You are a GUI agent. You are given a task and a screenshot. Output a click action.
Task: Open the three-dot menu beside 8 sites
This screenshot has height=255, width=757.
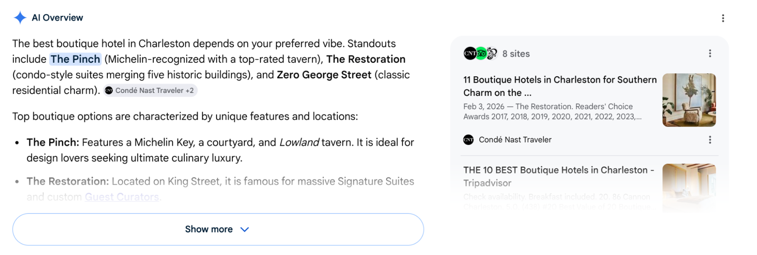click(x=710, y=54)
